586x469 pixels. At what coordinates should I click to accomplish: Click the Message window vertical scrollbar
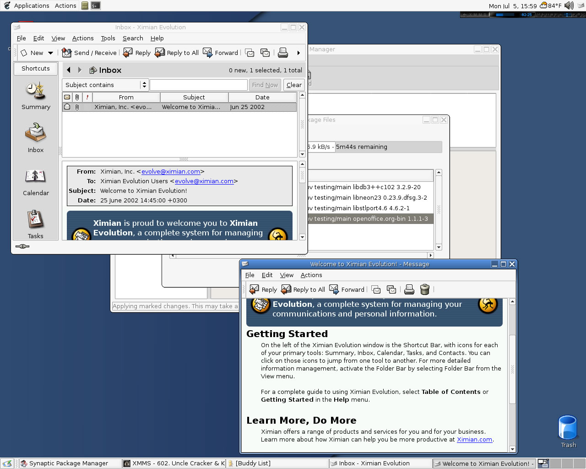(512, 369)
